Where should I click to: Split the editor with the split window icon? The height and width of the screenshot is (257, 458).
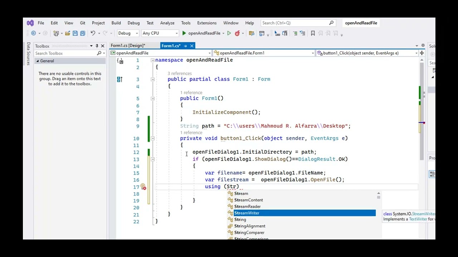tap(422, 53)
